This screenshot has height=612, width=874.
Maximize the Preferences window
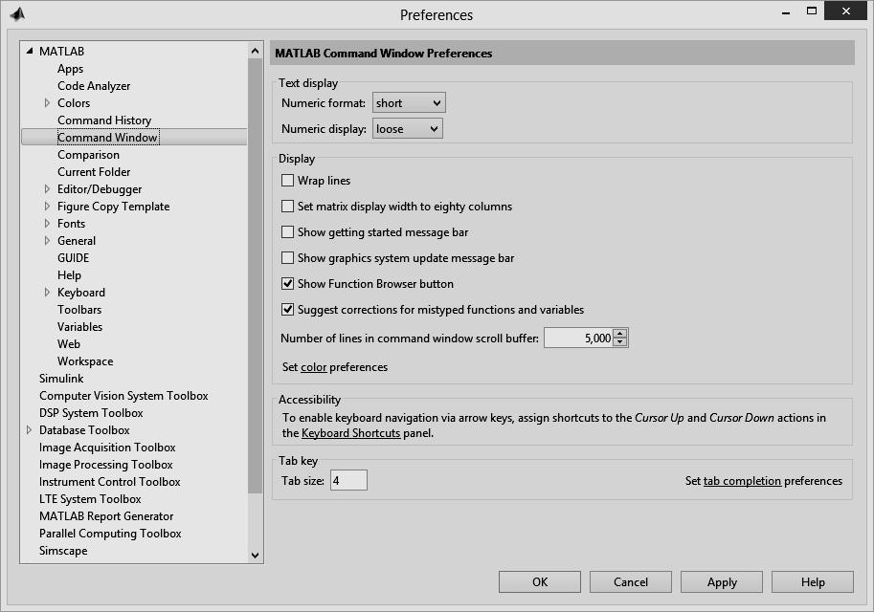click(812, 11)
